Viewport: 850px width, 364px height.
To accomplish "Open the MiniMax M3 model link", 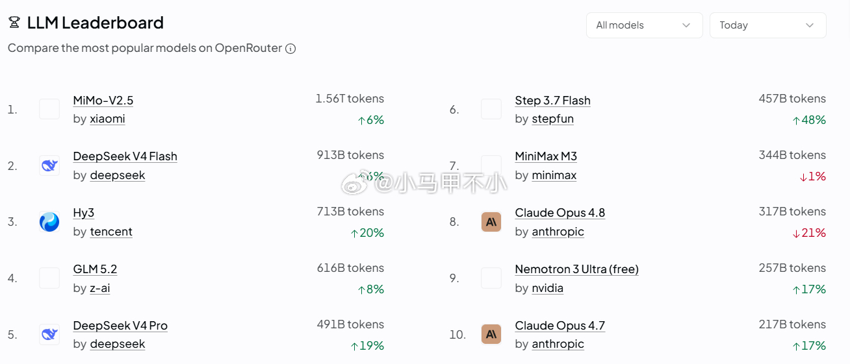I will 546,156.
